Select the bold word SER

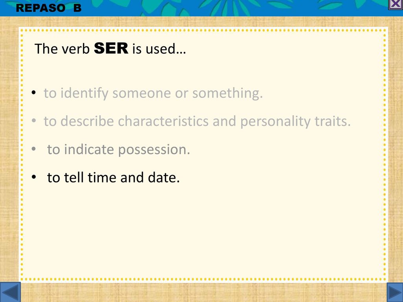coord(111,48)
